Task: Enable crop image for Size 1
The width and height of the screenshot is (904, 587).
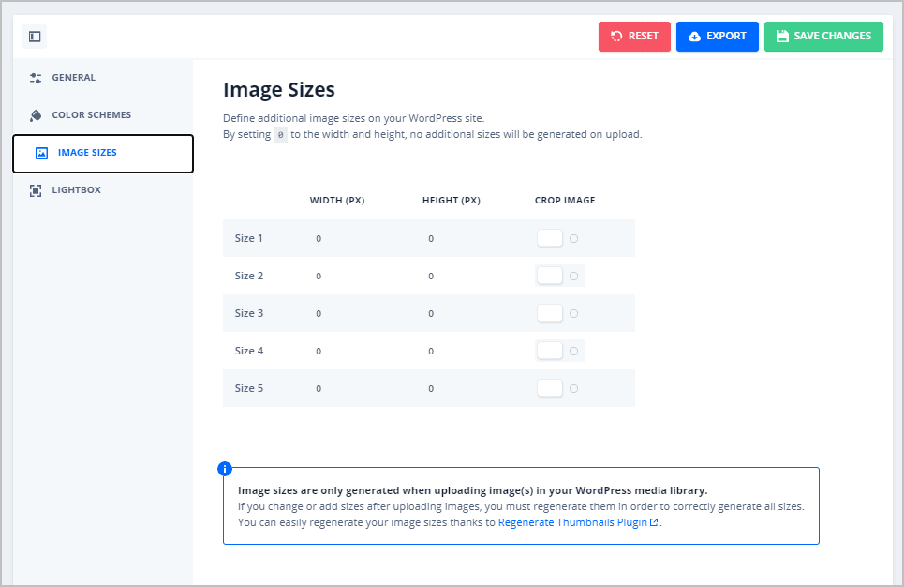Action: point(550,237)
